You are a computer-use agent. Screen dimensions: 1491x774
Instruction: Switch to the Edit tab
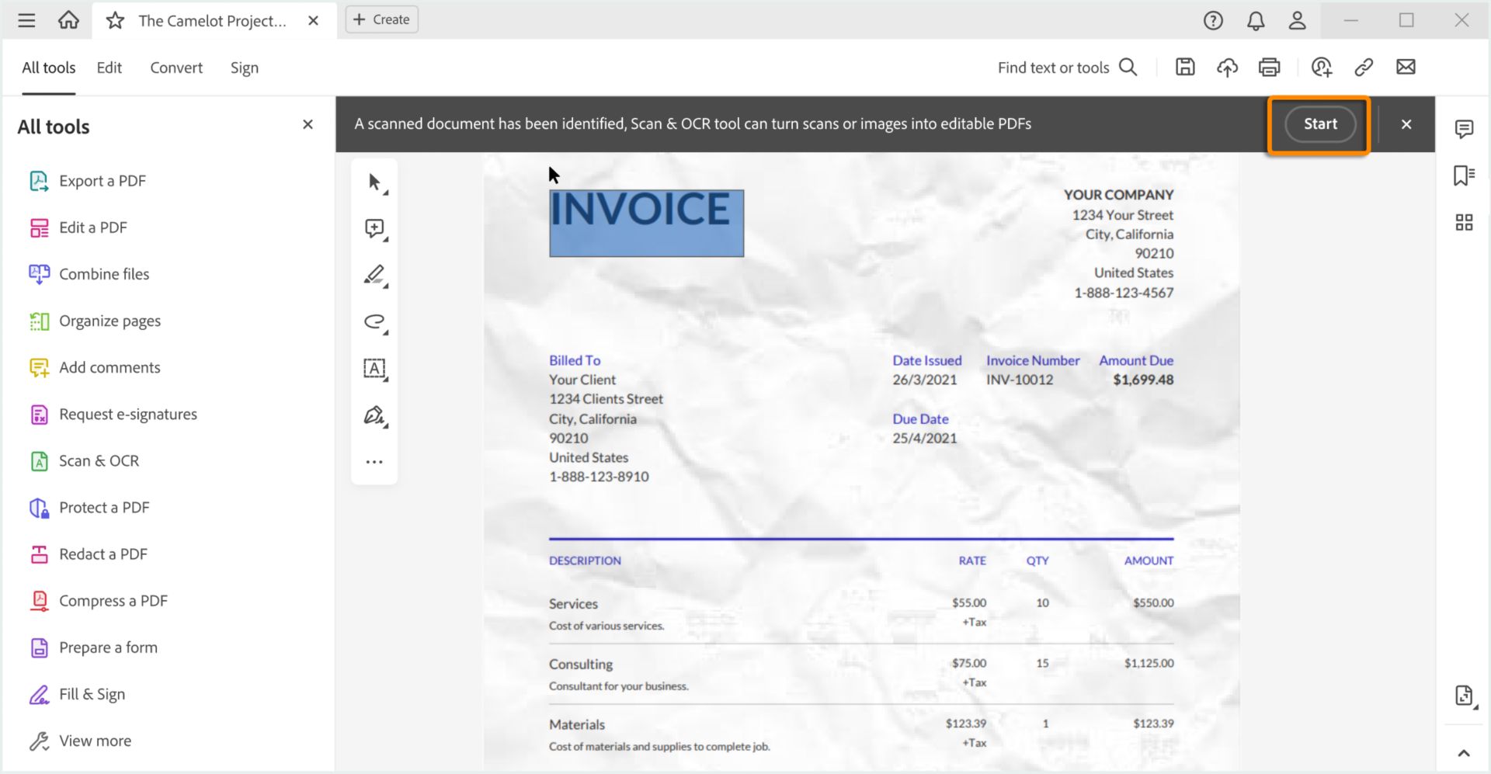tap(109, 68)
